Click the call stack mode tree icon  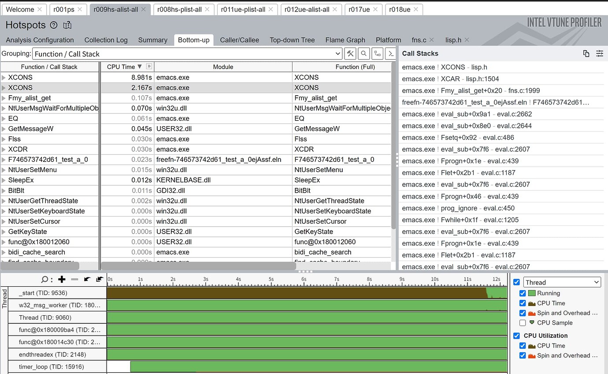tap(377, 54)
